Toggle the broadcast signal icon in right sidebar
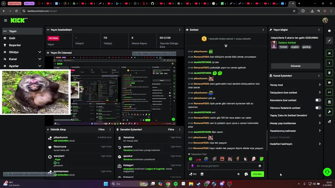The height and width of the screenshot is (188, 335). tap(329, 92)
